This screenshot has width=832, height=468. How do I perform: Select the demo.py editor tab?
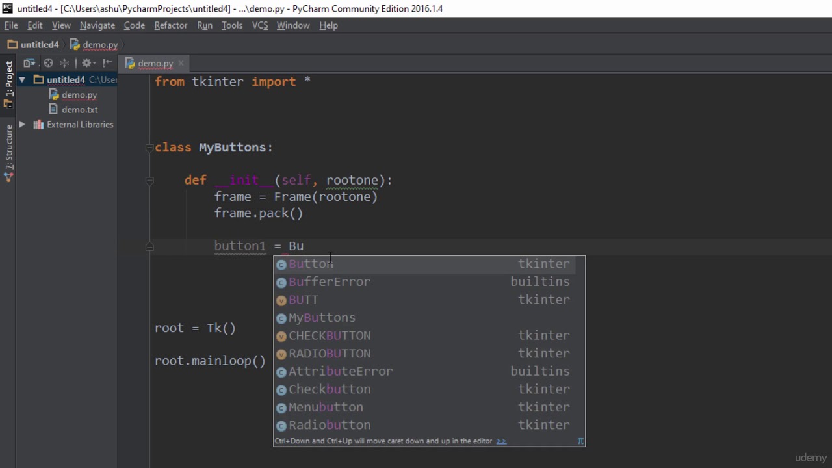[155, 64]
